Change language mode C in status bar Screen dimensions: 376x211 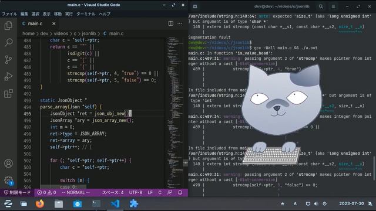160,193
